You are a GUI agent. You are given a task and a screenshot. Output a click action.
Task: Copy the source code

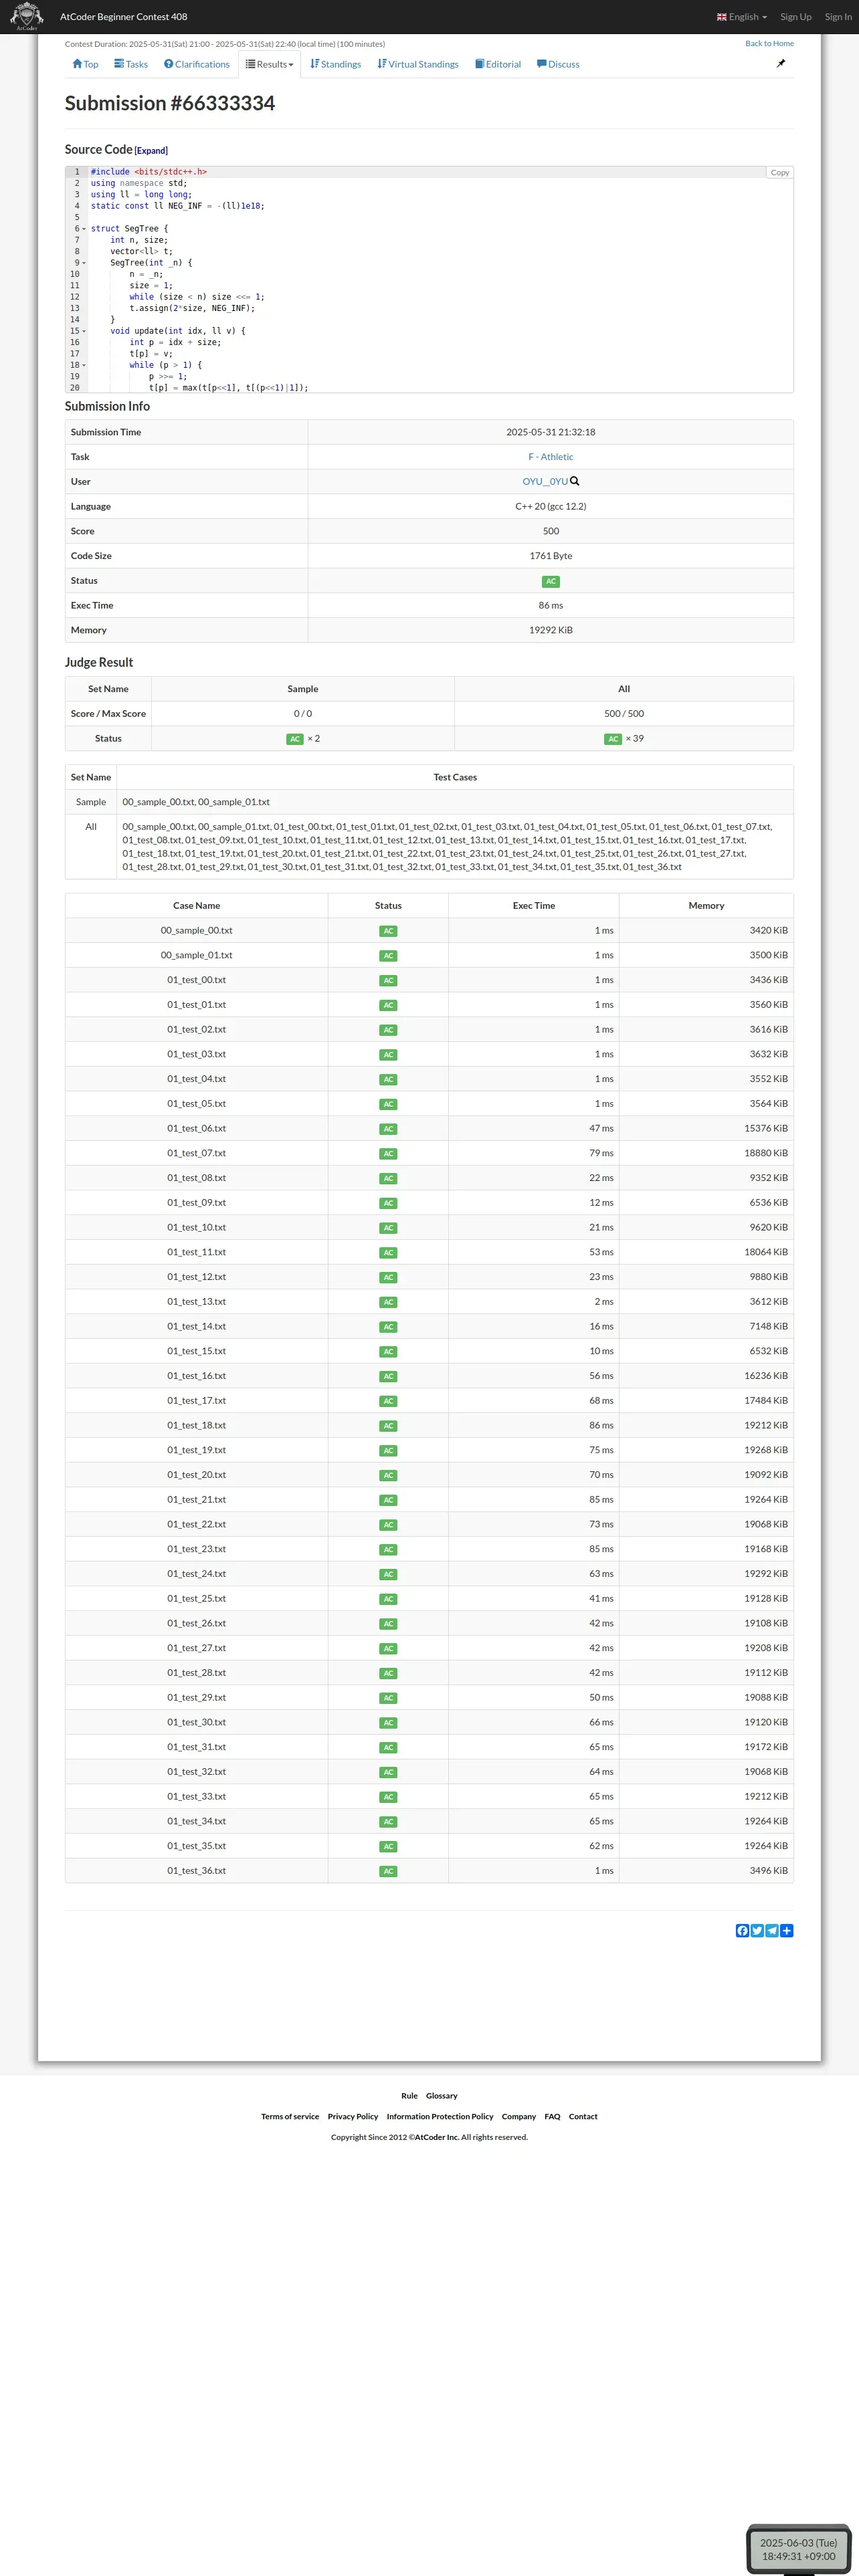coord(779,173)
